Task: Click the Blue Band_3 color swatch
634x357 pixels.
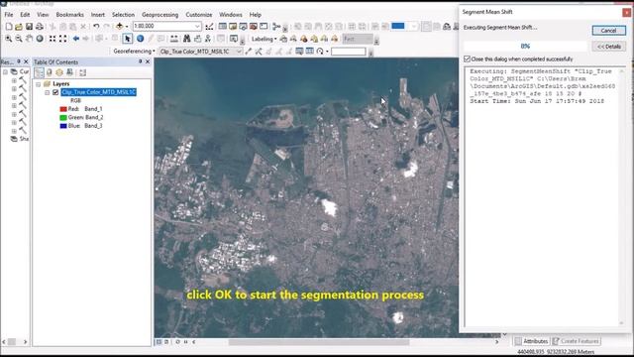Action: 63,126
